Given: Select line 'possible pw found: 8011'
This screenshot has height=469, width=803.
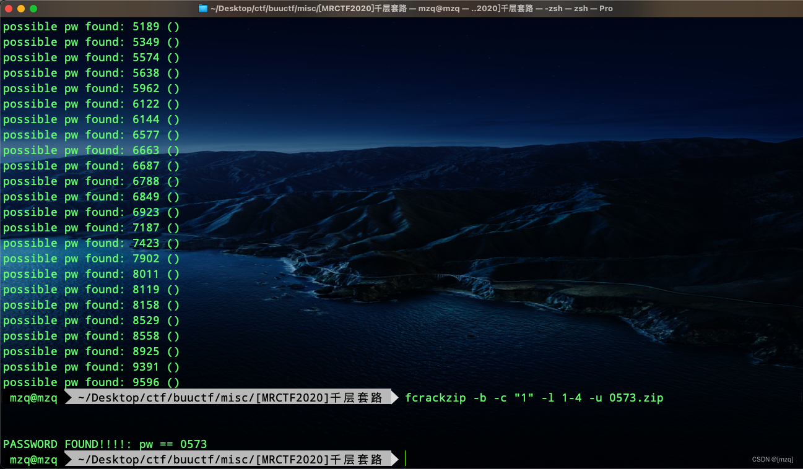Looking at the screenshot, I should click(92, 274).
